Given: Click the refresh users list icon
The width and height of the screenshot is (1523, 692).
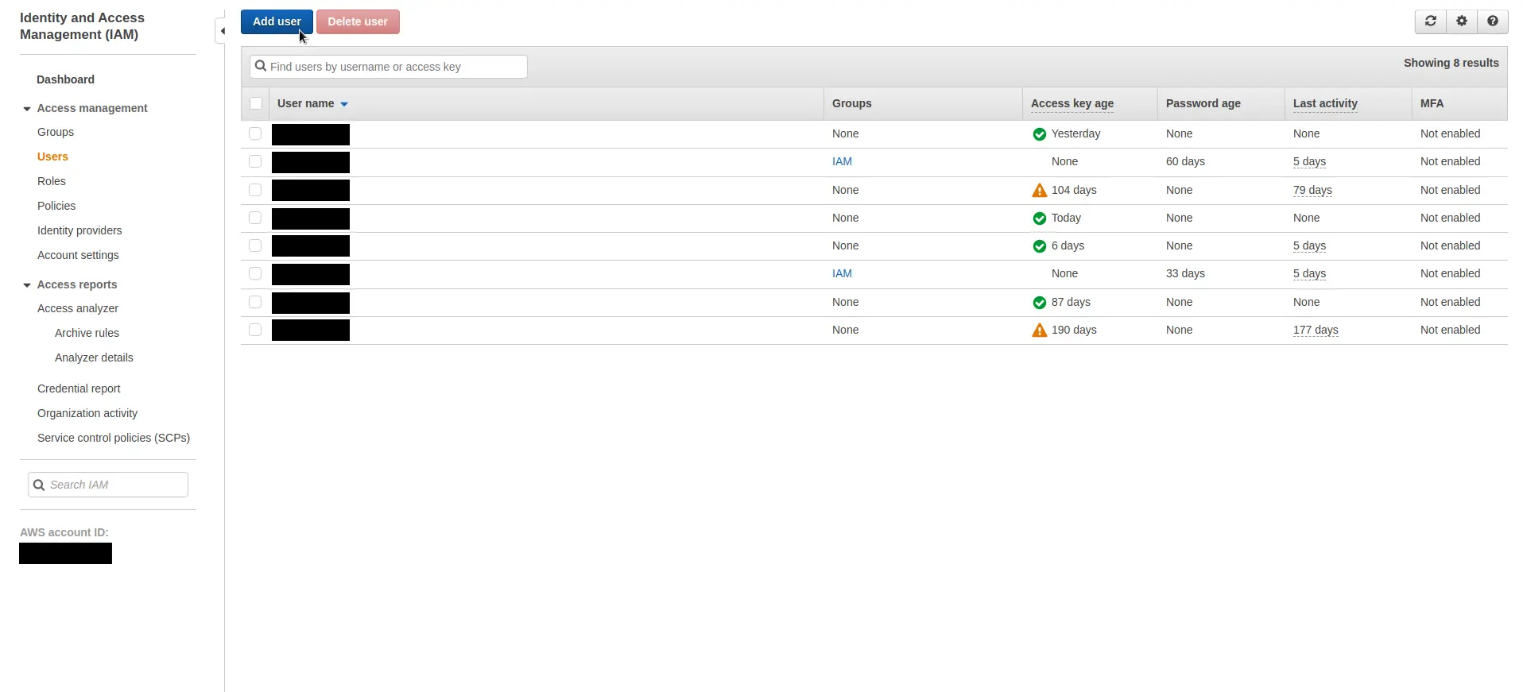Looking at the screenshot, I should tap(1430, 21).
